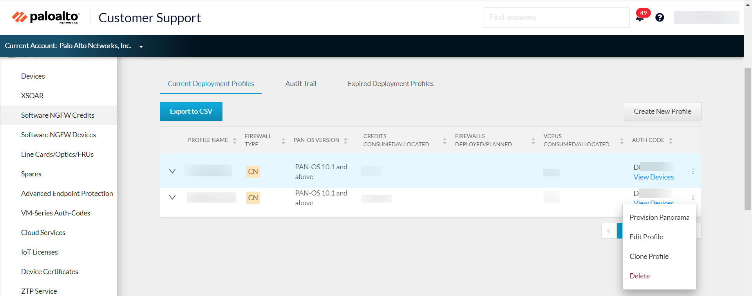Sort by Profile Name column arrows
The width and height of the screenshot is (752, 296).
[234, 140]
